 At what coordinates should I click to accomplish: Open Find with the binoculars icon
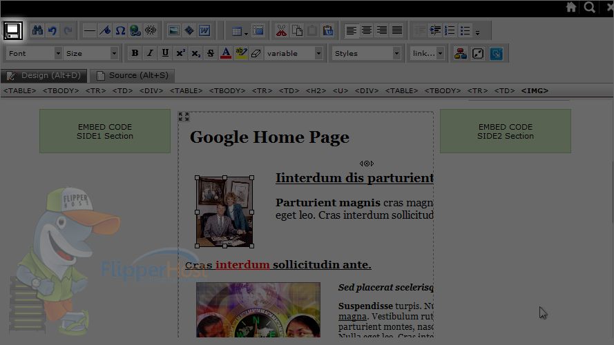click(x=37, y=30)
